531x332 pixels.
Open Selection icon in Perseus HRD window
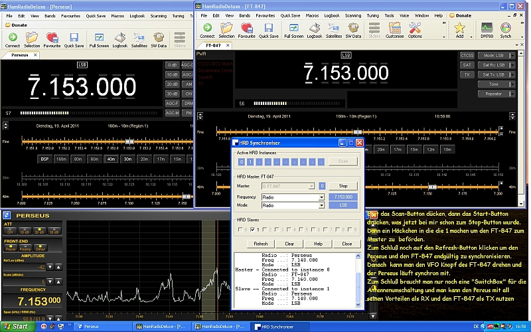coord(31,37)
